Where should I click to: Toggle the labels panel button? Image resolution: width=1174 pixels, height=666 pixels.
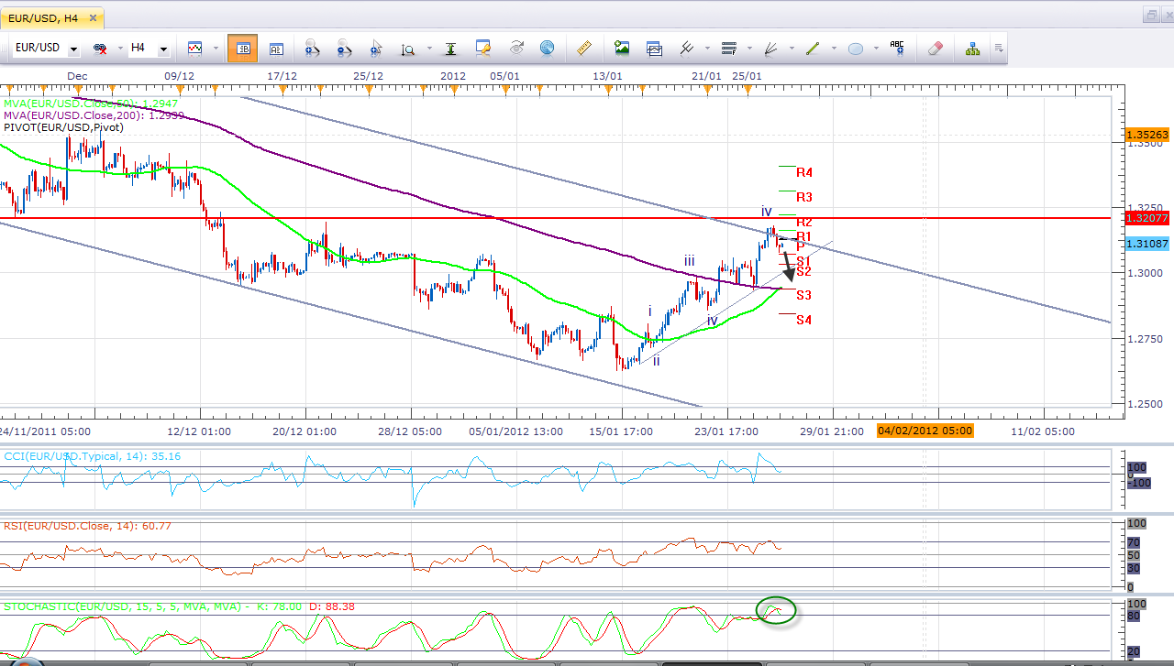pyautogui.click(x=276, y=49)
